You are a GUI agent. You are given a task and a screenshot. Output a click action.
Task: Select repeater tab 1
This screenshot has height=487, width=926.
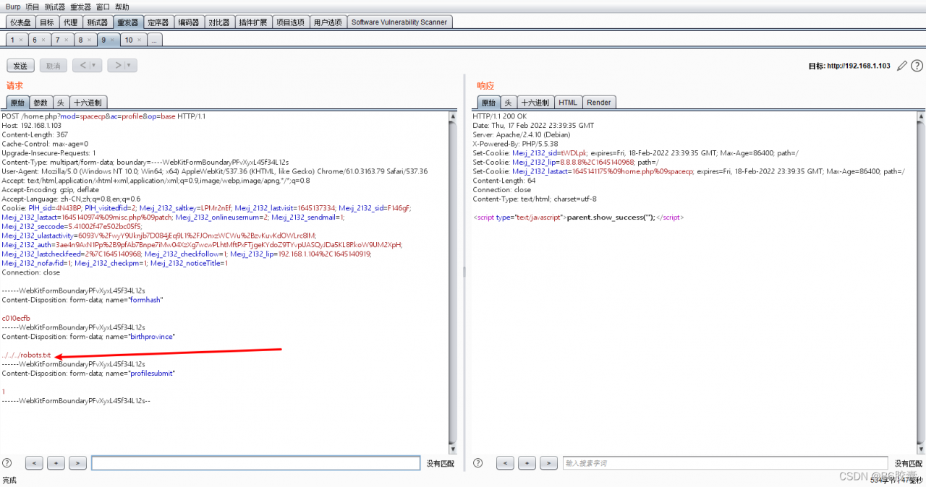click(x=12, y=40)
